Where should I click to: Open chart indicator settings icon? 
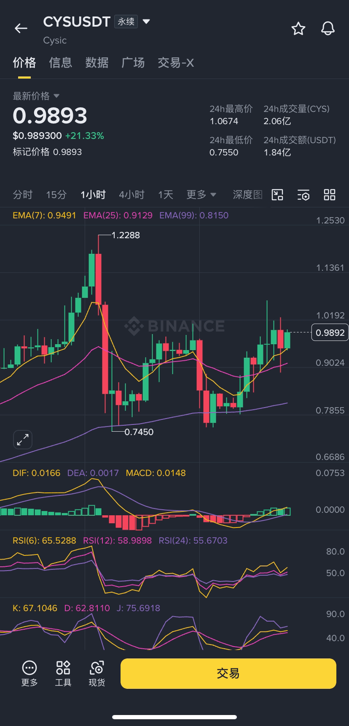click(x=303, y=195)
